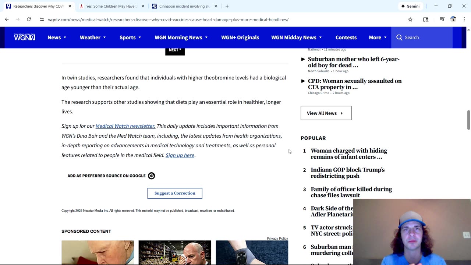Click play arrow beside CPD: Woman headline
471x265 pixels.
[x=303, y=81]
